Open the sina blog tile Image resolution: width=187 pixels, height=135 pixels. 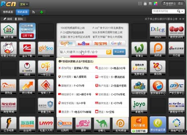point(177,50)
